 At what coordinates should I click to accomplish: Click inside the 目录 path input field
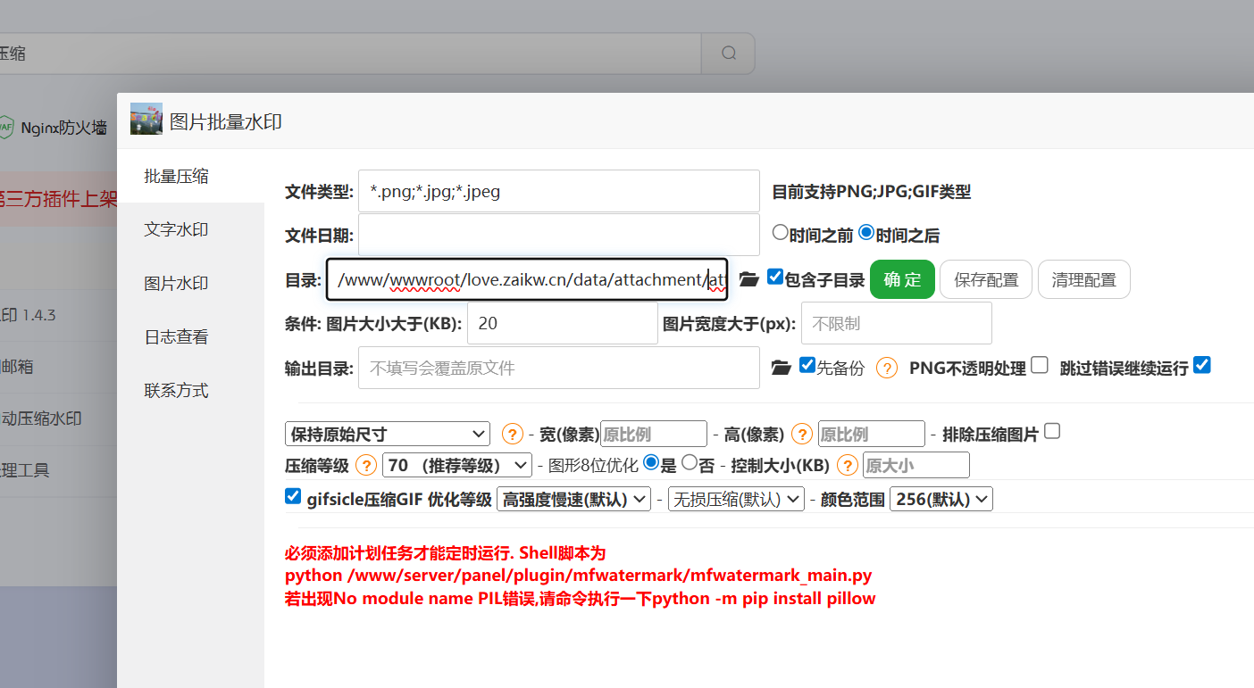[527, 278]
